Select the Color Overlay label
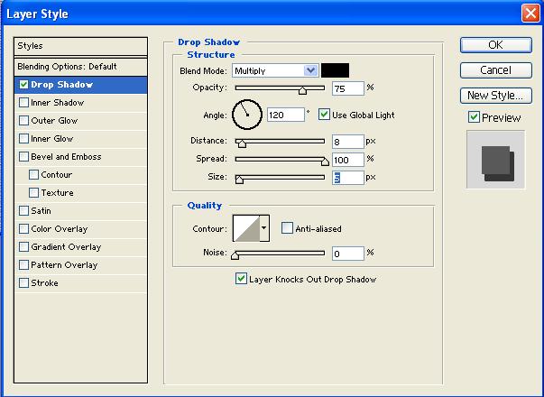 coord(59,229)
